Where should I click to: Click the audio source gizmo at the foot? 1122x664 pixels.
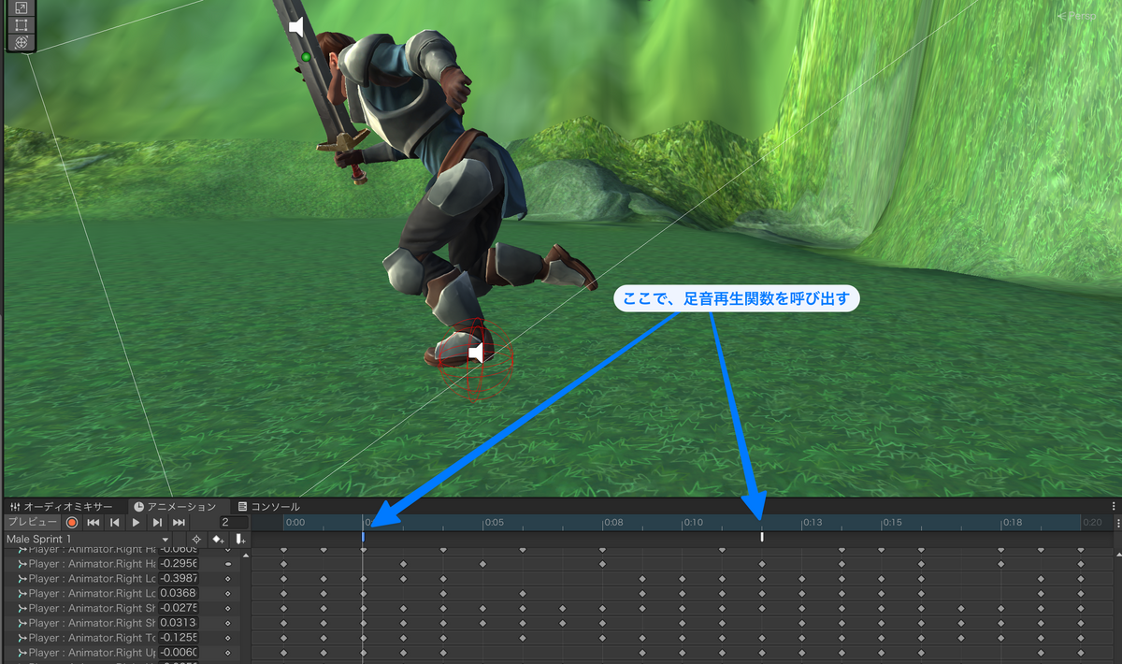475,353
